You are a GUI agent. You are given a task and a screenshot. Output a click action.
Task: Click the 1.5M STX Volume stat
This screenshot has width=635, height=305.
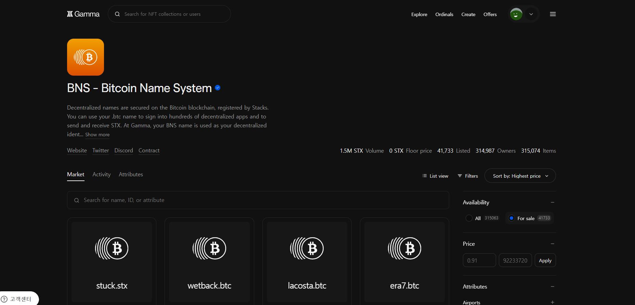coord(362,151)
